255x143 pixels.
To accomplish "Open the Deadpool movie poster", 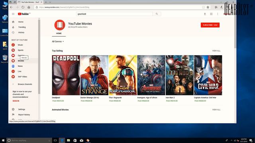I will [66, 75].
